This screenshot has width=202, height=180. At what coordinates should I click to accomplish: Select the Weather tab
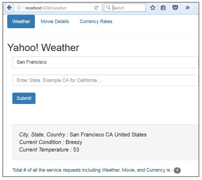click(x=21, y=21)
